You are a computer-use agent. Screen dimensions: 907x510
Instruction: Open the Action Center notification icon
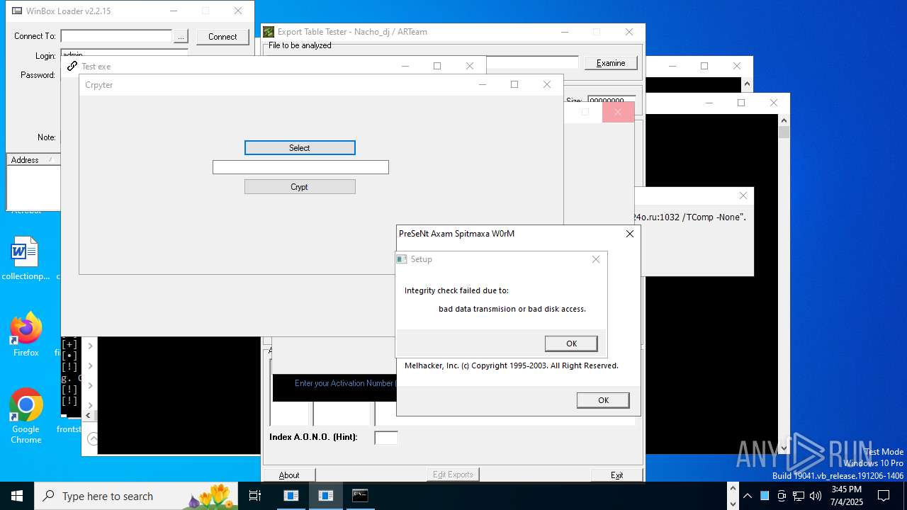(884, 496)
